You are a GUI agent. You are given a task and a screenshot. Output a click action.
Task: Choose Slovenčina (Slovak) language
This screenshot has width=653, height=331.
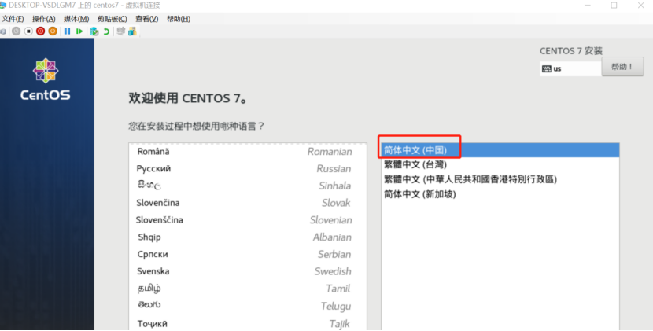(248, 203)
